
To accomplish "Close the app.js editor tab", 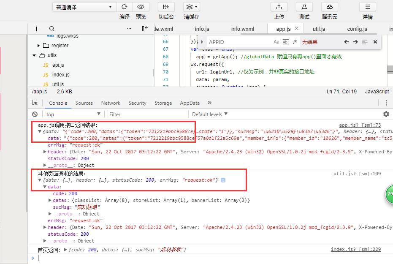I will pos(296,28).
